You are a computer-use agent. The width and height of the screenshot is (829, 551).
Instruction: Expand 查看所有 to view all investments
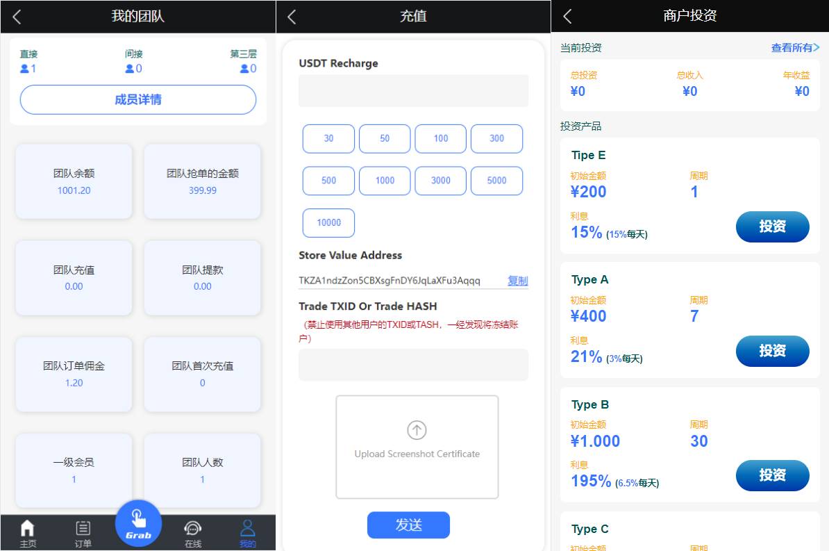(795, 48)
